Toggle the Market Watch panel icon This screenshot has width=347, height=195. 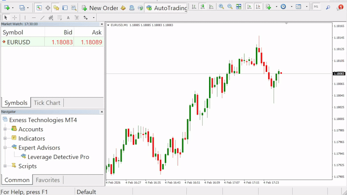[x=39, y=8]
